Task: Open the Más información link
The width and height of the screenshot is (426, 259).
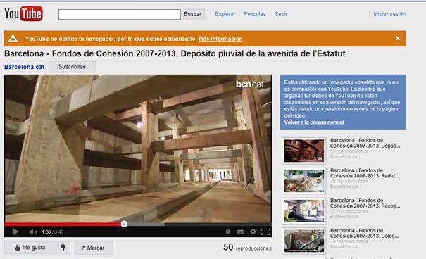Action: 220,39
